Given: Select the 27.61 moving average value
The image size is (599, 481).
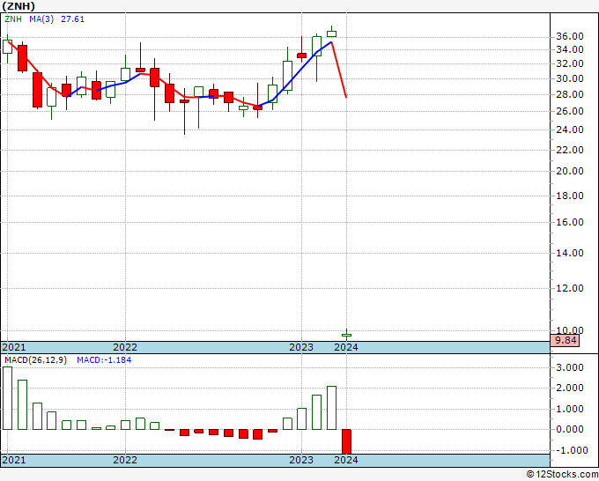Looking at the screenshot, I should tap(72, 19).
